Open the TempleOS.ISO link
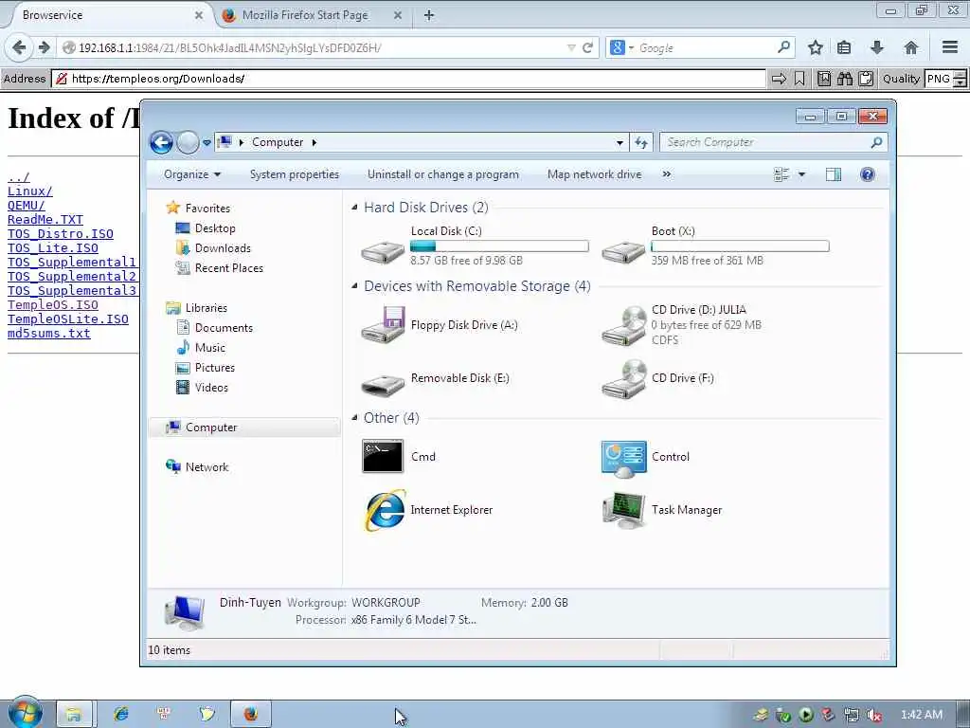 53,305
